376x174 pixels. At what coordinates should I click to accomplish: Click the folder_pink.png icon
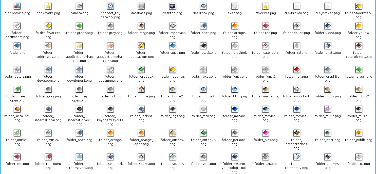266,133
